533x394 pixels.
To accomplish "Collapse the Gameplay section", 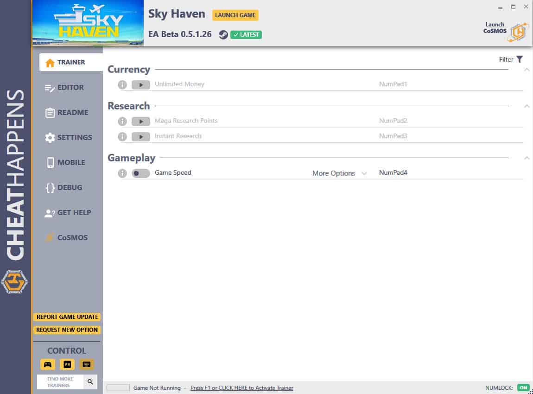I will point(527,158).
